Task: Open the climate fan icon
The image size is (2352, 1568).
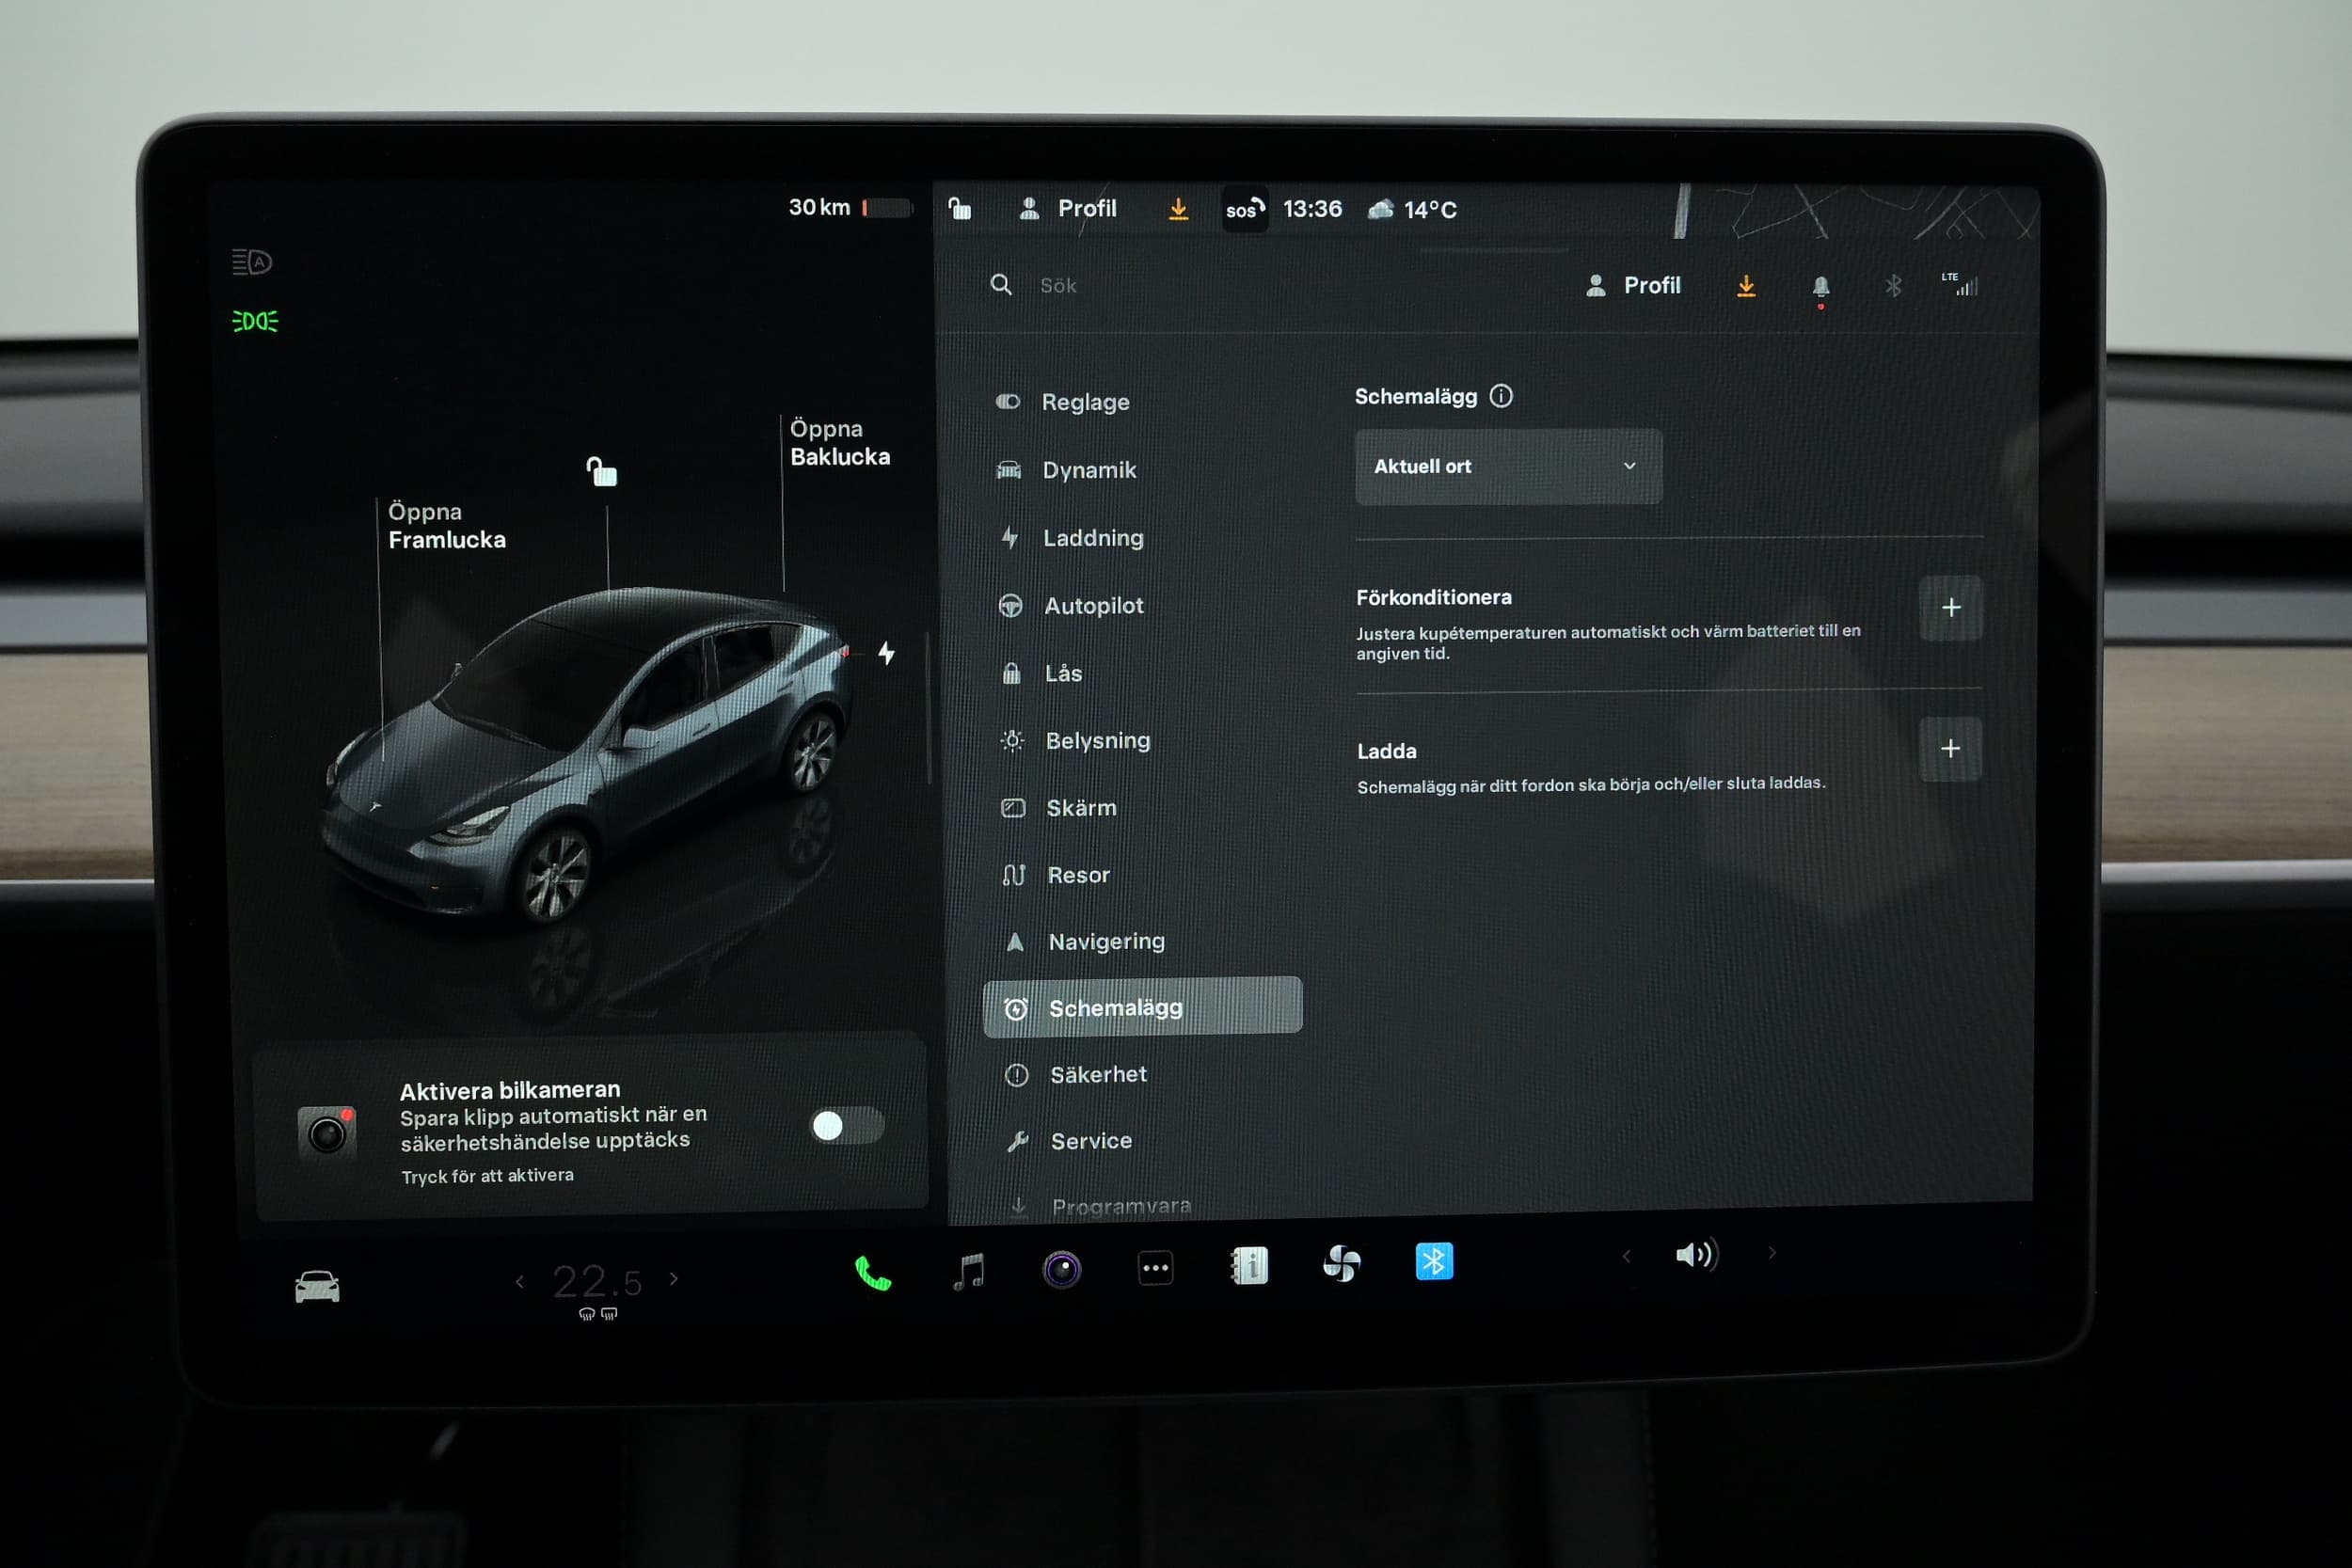Action: click(x=1341, y=1263)
